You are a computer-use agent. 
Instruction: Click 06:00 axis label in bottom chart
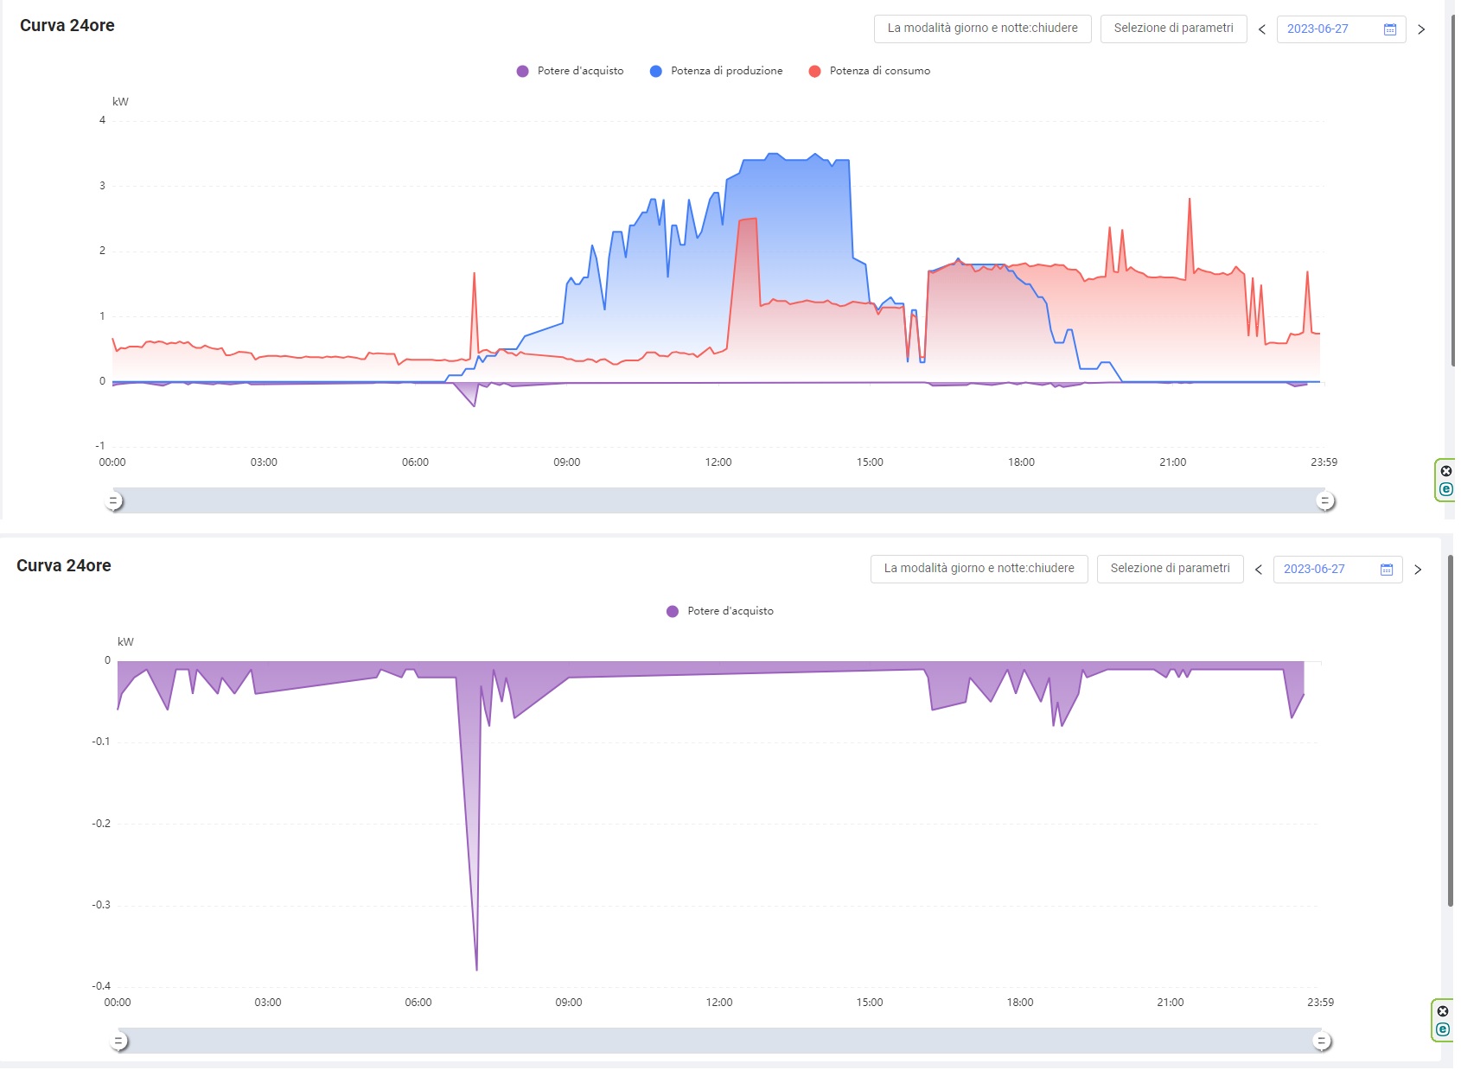[x=418, y=1003]
